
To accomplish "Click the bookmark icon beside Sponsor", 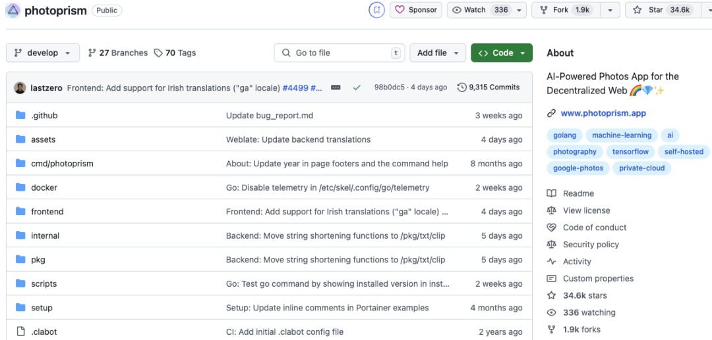I will [376, 10].
